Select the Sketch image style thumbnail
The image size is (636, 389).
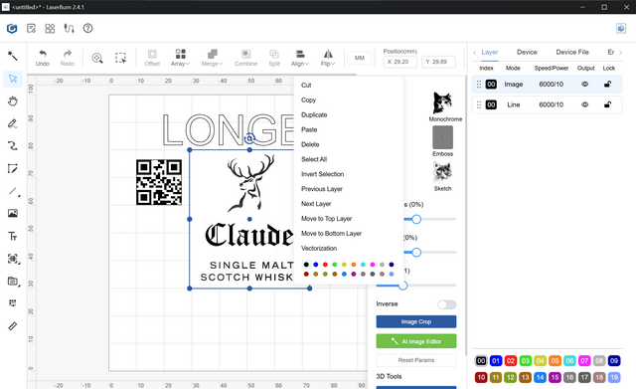click(443, 172)
